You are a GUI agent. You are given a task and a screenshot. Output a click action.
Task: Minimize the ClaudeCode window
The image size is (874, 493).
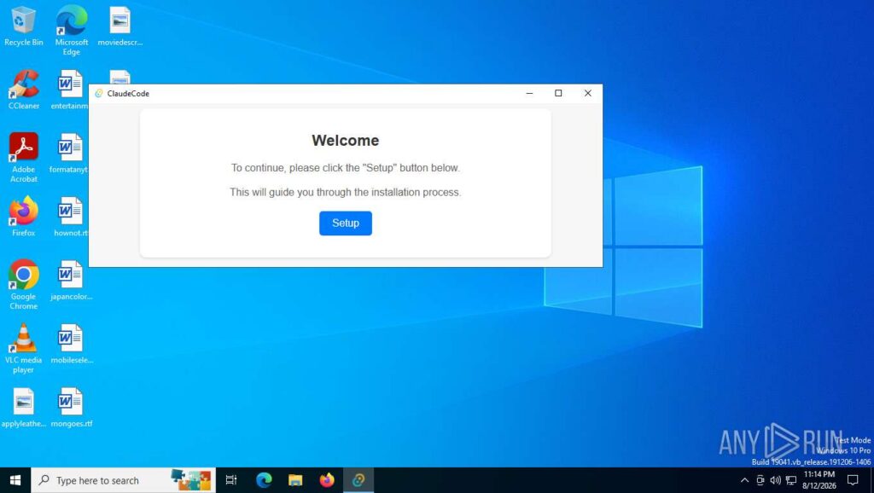529,94
